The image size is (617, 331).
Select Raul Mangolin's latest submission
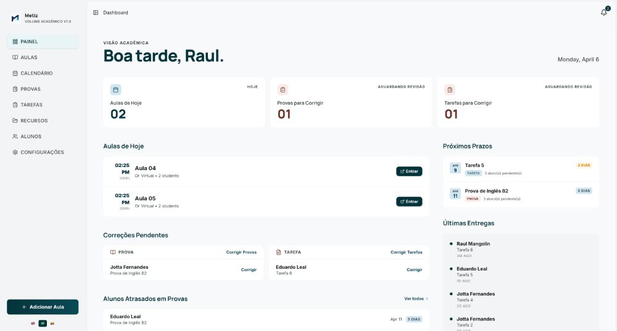[473, 243]
